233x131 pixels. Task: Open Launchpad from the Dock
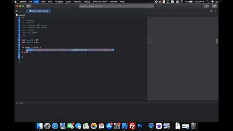point(47,126)
